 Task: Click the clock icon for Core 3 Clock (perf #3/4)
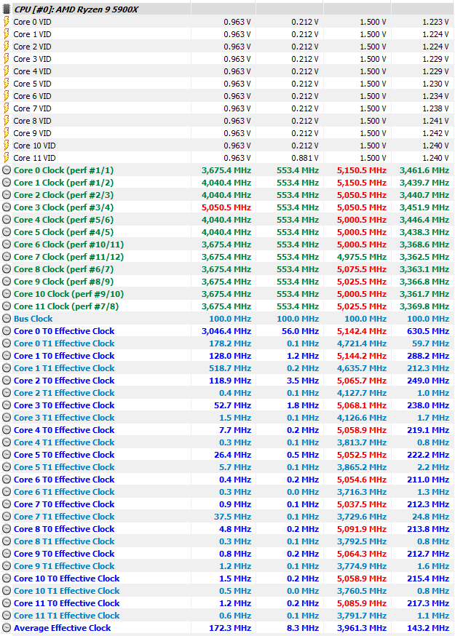click(7, 207)
